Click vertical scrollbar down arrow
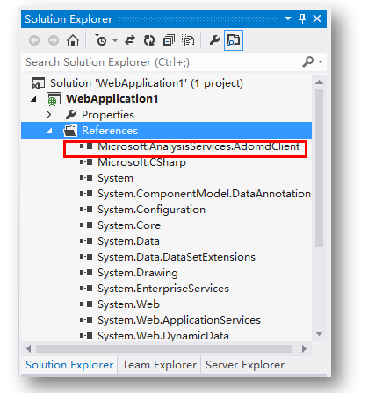 [319, 333]
